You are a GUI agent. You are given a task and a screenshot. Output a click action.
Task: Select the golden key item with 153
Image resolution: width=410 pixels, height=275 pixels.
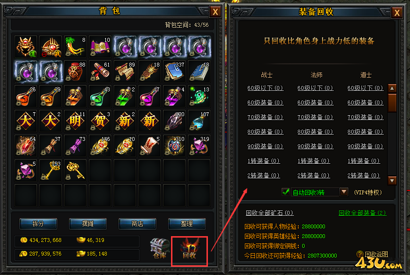(x=51, y=171)
